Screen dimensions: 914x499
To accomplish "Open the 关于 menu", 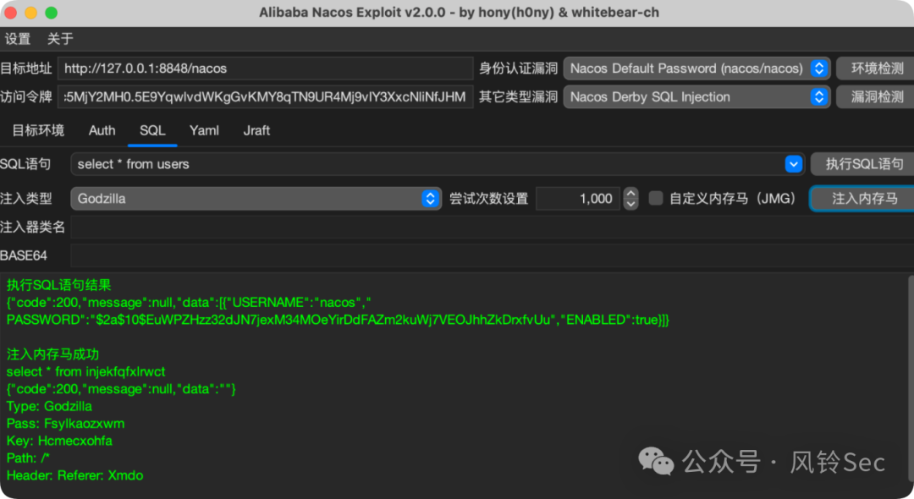I will coord(60,39).
